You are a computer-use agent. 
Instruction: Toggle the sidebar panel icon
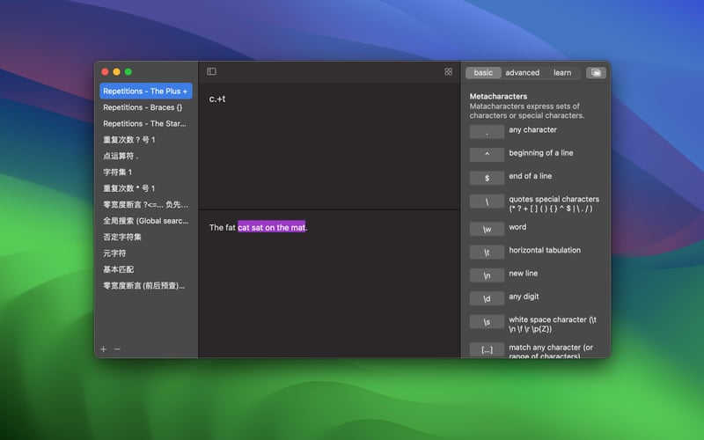pyautogui.click(x=211, y=71)
